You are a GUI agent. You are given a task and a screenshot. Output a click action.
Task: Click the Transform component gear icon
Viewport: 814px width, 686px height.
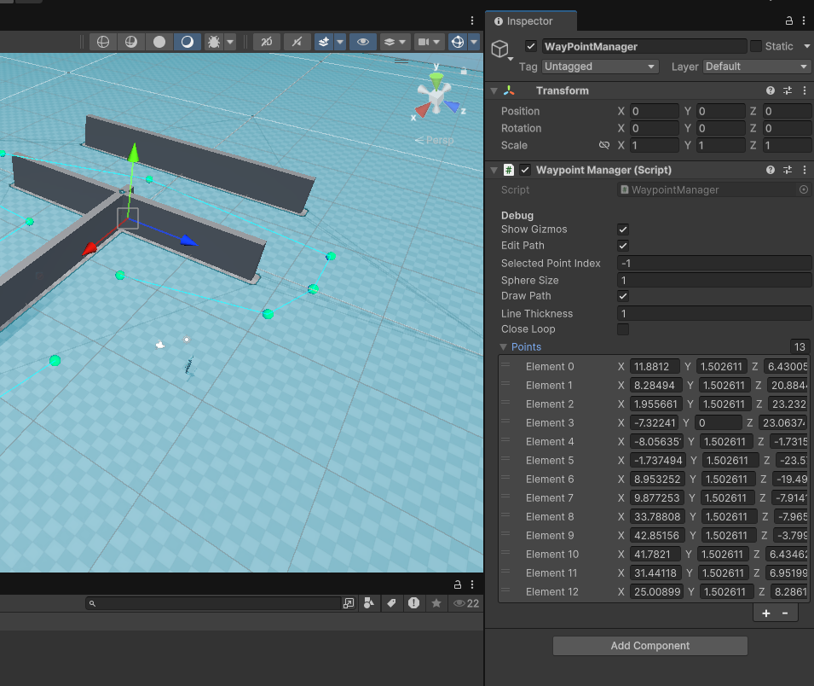(788, 90)
